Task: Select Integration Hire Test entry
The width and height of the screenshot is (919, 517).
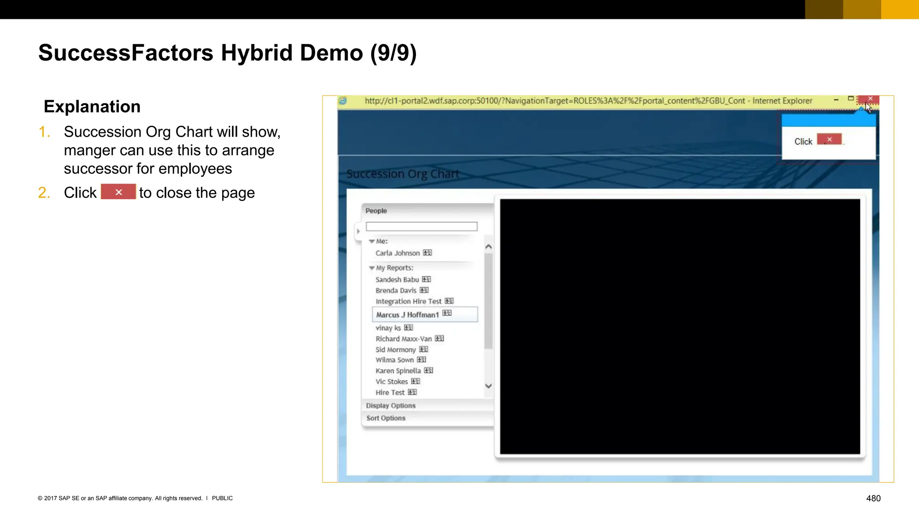Action: pyautogui.click(x=408, y=301)
